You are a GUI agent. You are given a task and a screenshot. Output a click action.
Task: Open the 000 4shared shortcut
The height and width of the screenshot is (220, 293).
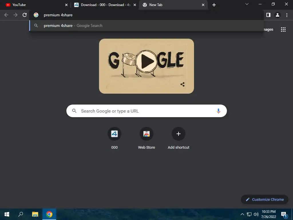[x=114, y=138]
